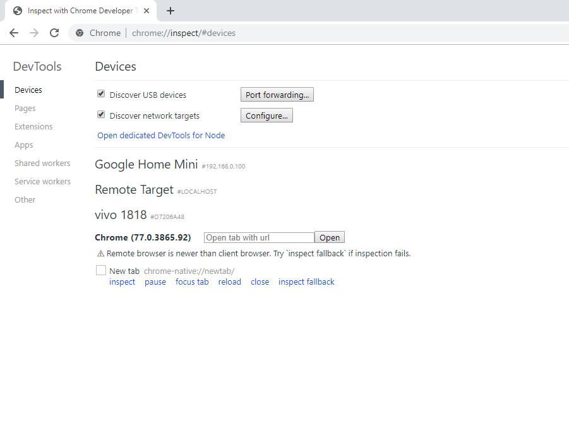
Task: Click the browser forward arrow
Action: tap(34, 33)
